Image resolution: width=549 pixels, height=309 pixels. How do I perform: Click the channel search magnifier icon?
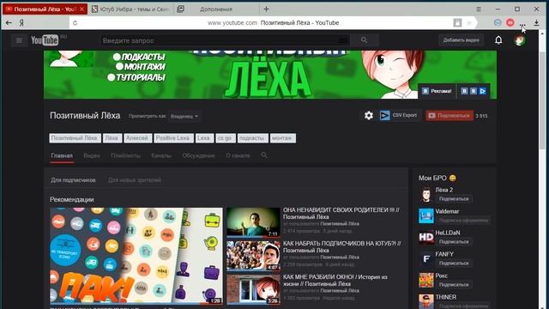(264, 155)
